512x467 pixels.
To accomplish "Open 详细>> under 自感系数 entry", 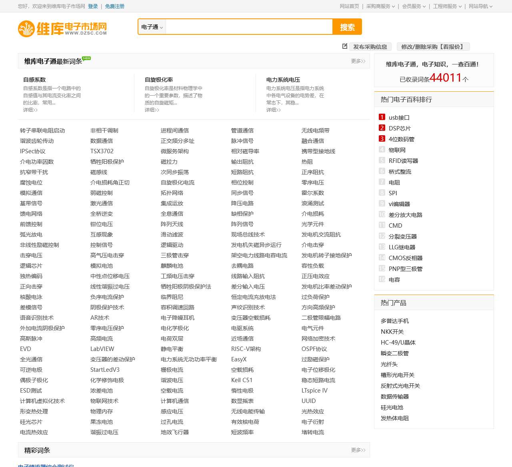I will 30,110.
